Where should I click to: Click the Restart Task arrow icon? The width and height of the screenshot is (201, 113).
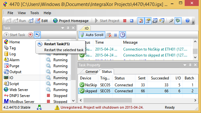point(37,35)
